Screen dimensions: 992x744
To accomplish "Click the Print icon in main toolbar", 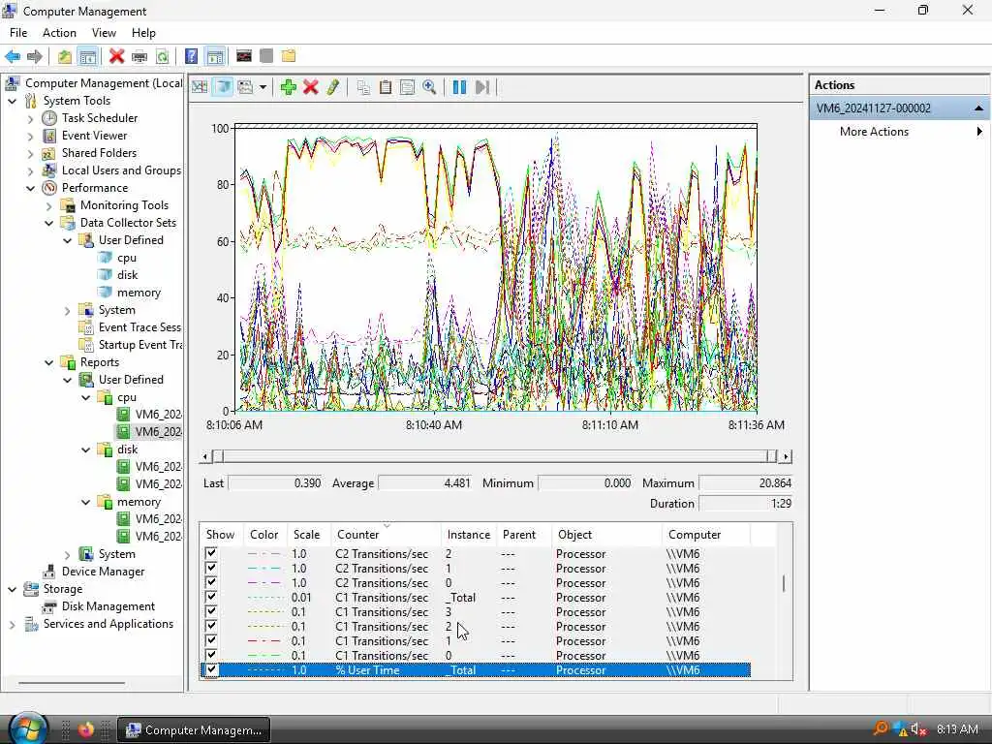I will [x=139, y=56].
